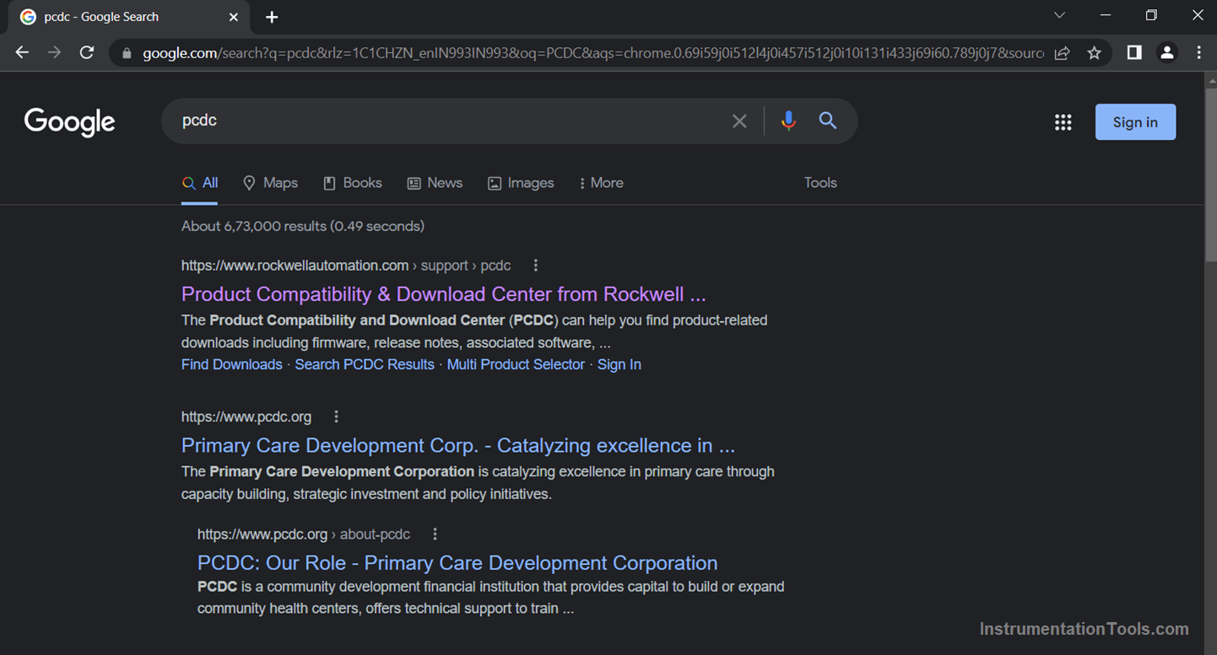Expand the tab search chevron
This screenshot has width=1217, height=655.
pos(1059,15)
